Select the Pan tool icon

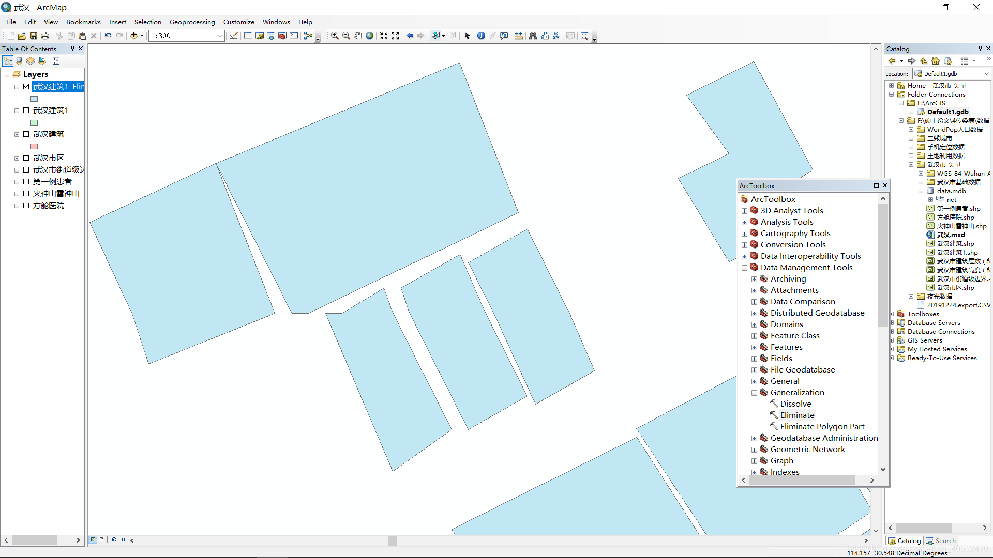point(357,36)
